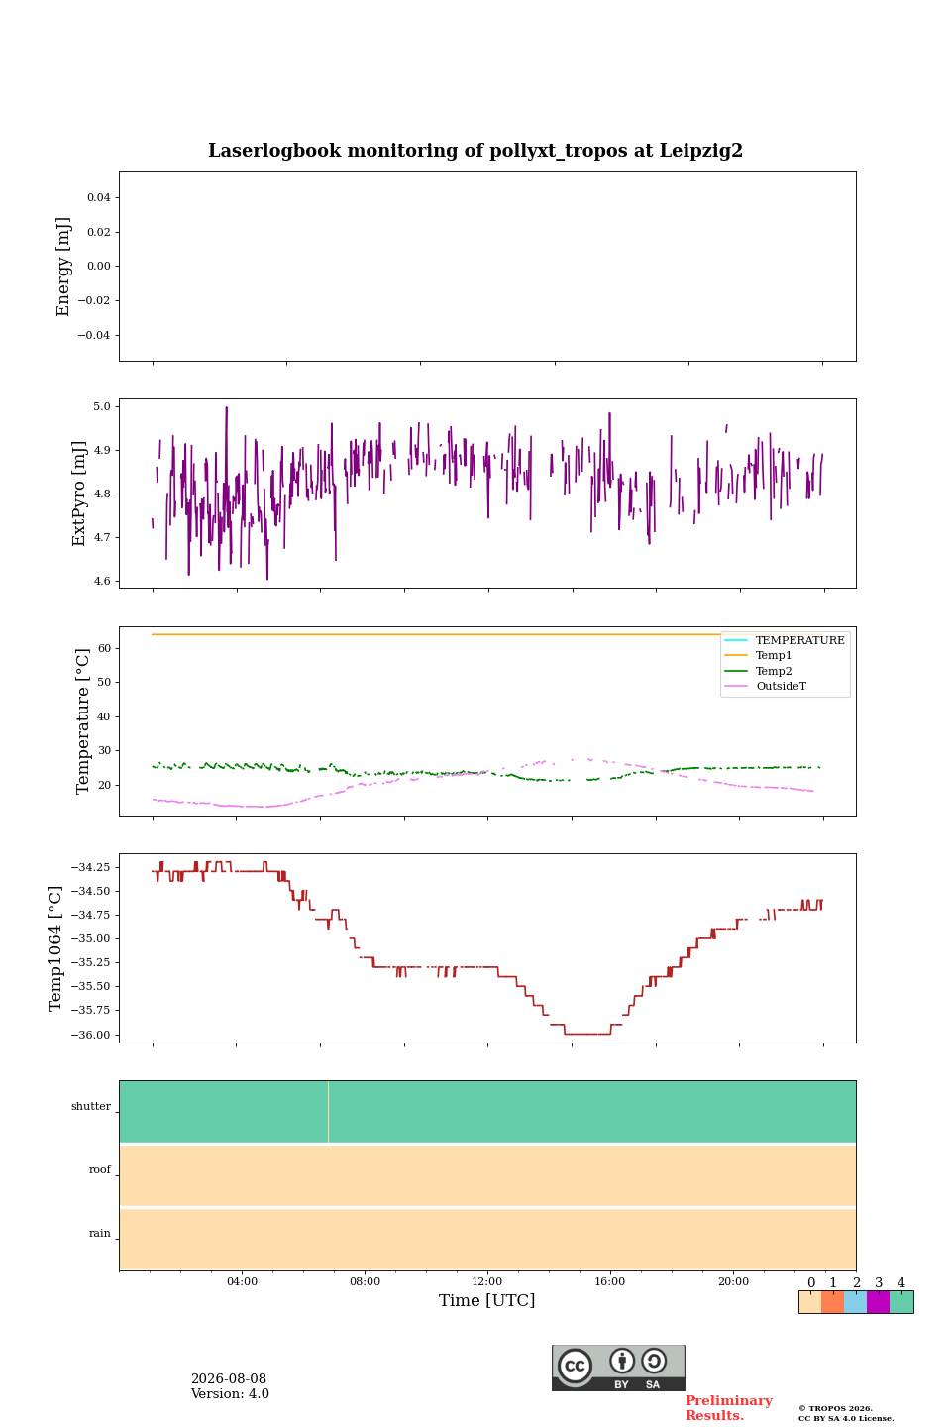The height and width of the screenshot is (1427, 951).
Task: Select the colorbar swatch labeled 0
Action: 809,1302
